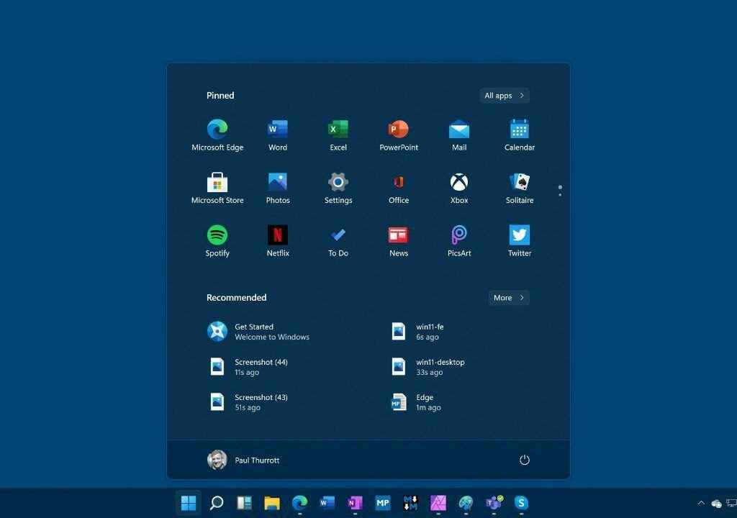737x518 pixels.
Task: Open the Twitter app
Action: click(x=520, y=241)
